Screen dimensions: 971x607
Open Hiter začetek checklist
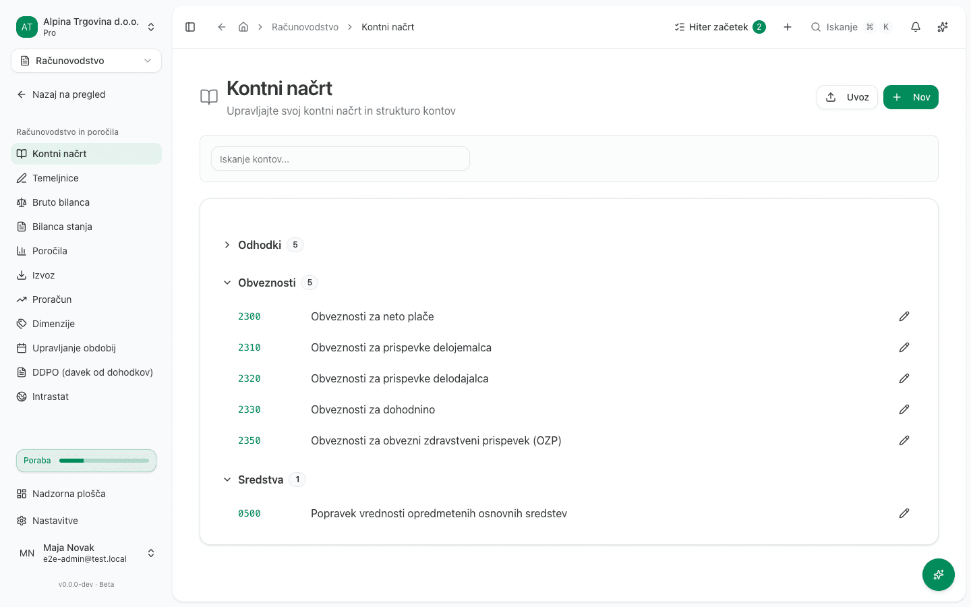point(719,27)
